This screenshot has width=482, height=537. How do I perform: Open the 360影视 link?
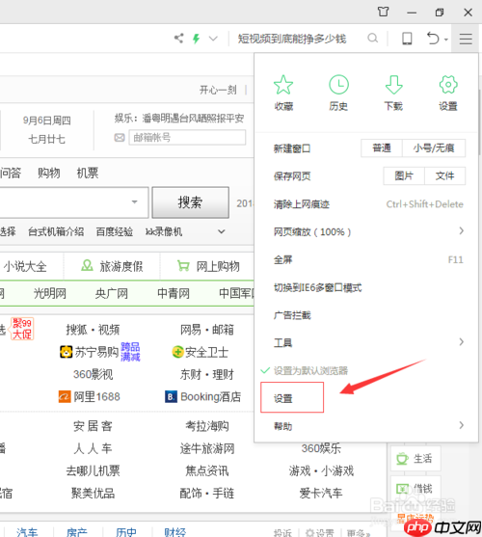tap(93, 374)
